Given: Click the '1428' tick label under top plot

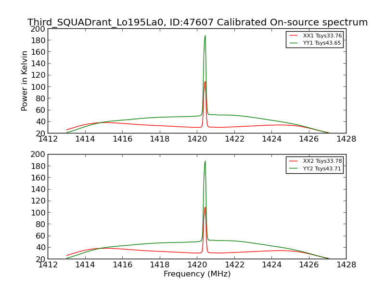Looking at the screenshot, I should tap(346, 139).
